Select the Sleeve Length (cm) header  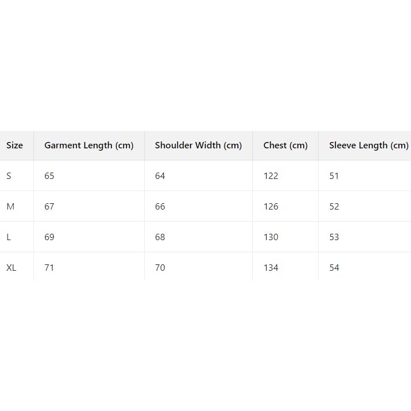[368, 145]
